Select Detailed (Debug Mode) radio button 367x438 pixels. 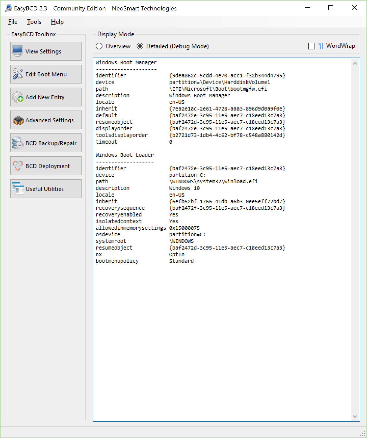coord(140,46)
